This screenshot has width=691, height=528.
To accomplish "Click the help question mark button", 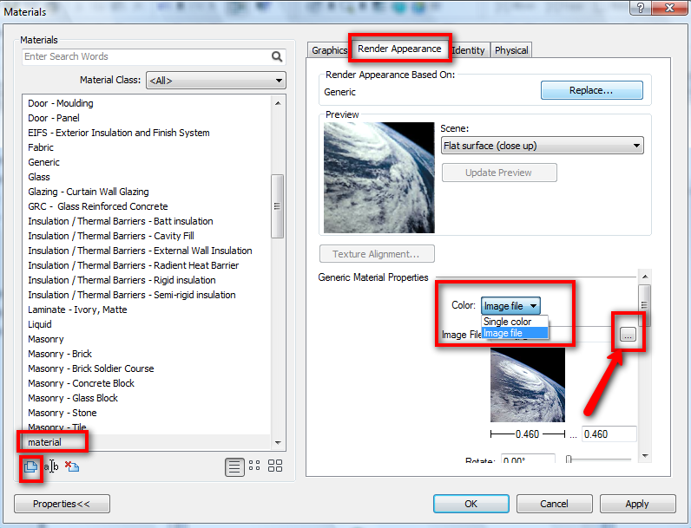I will (x=641, y=8).
